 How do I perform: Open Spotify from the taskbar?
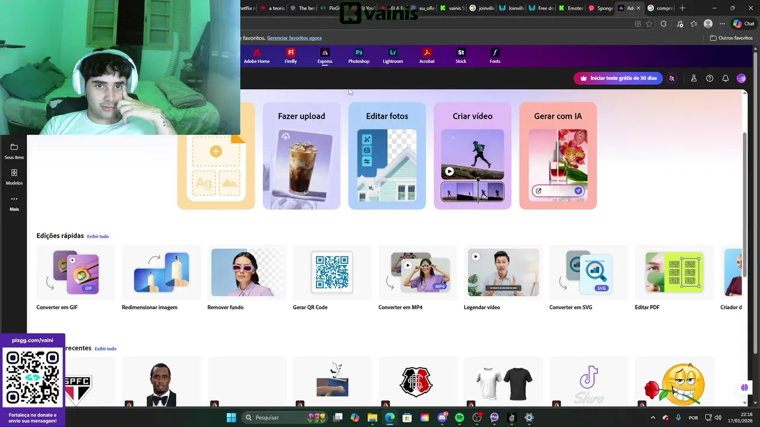(460, 418)
